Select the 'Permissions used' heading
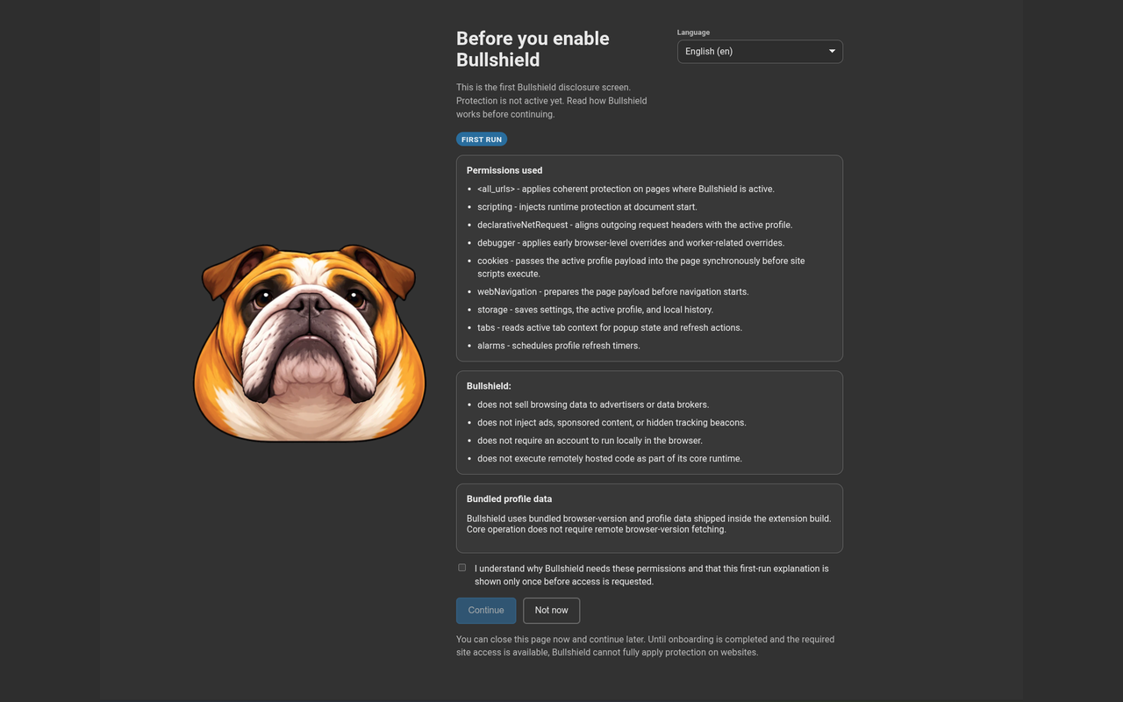Screen dimensions: 1123x702 504,170
